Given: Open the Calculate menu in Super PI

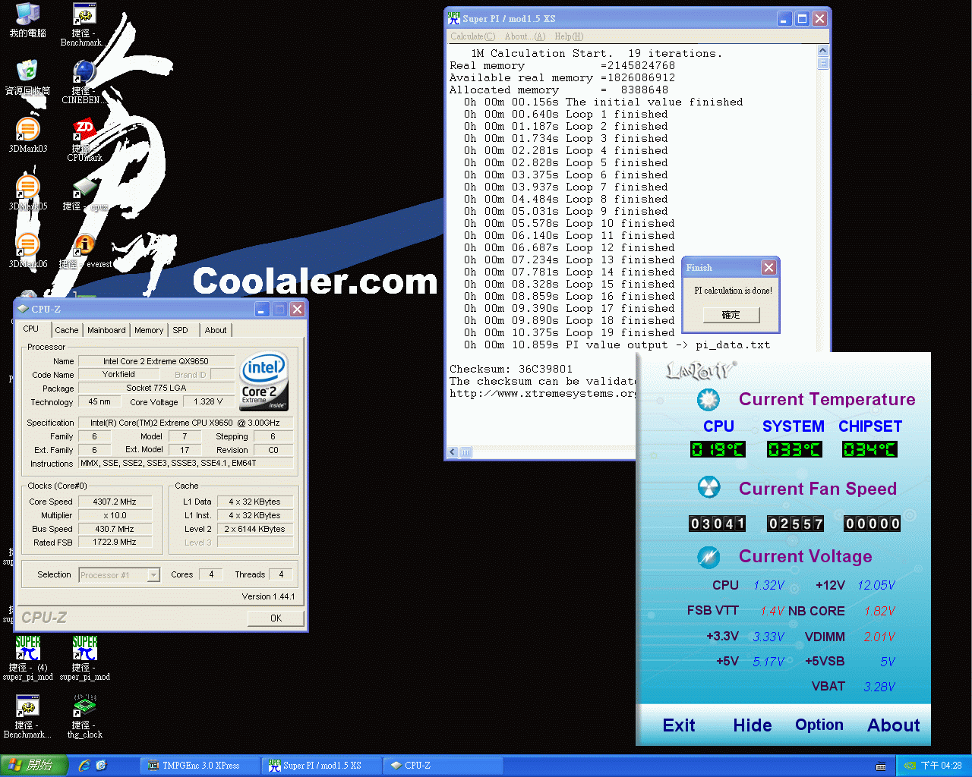Looking at the screenshot, I should click(472, 36).
